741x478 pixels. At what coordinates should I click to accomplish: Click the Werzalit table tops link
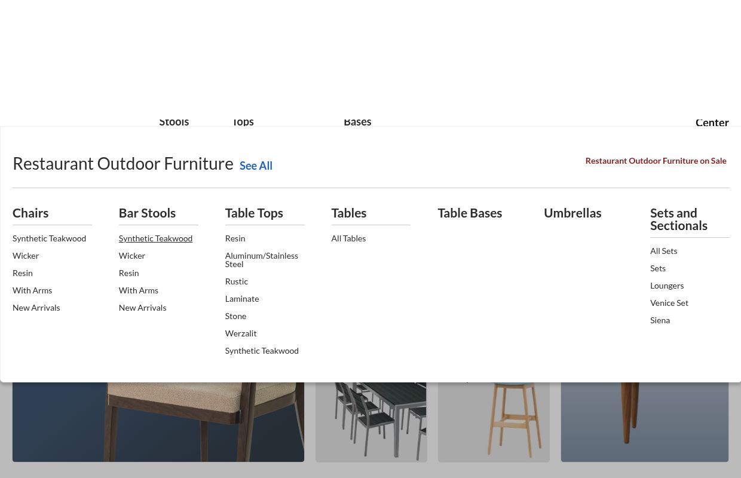240,333
